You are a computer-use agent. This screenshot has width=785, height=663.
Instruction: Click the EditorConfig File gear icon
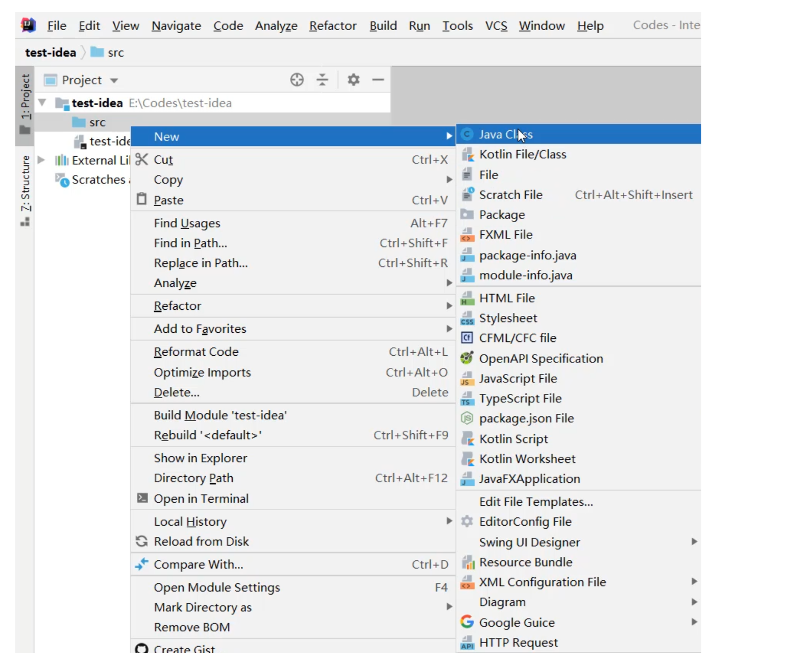coord(467,521)
